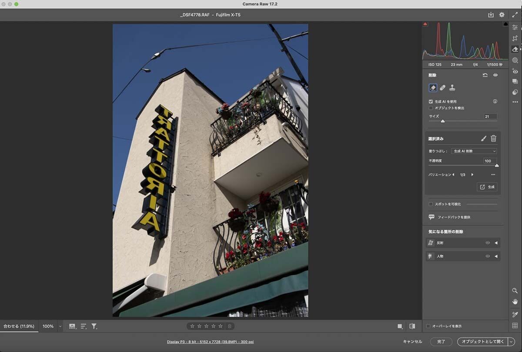Image resolution: width=522 pixels, height=352 pixels.
Task: Select the Crop and rotate tool
Action: coord(515,38)
